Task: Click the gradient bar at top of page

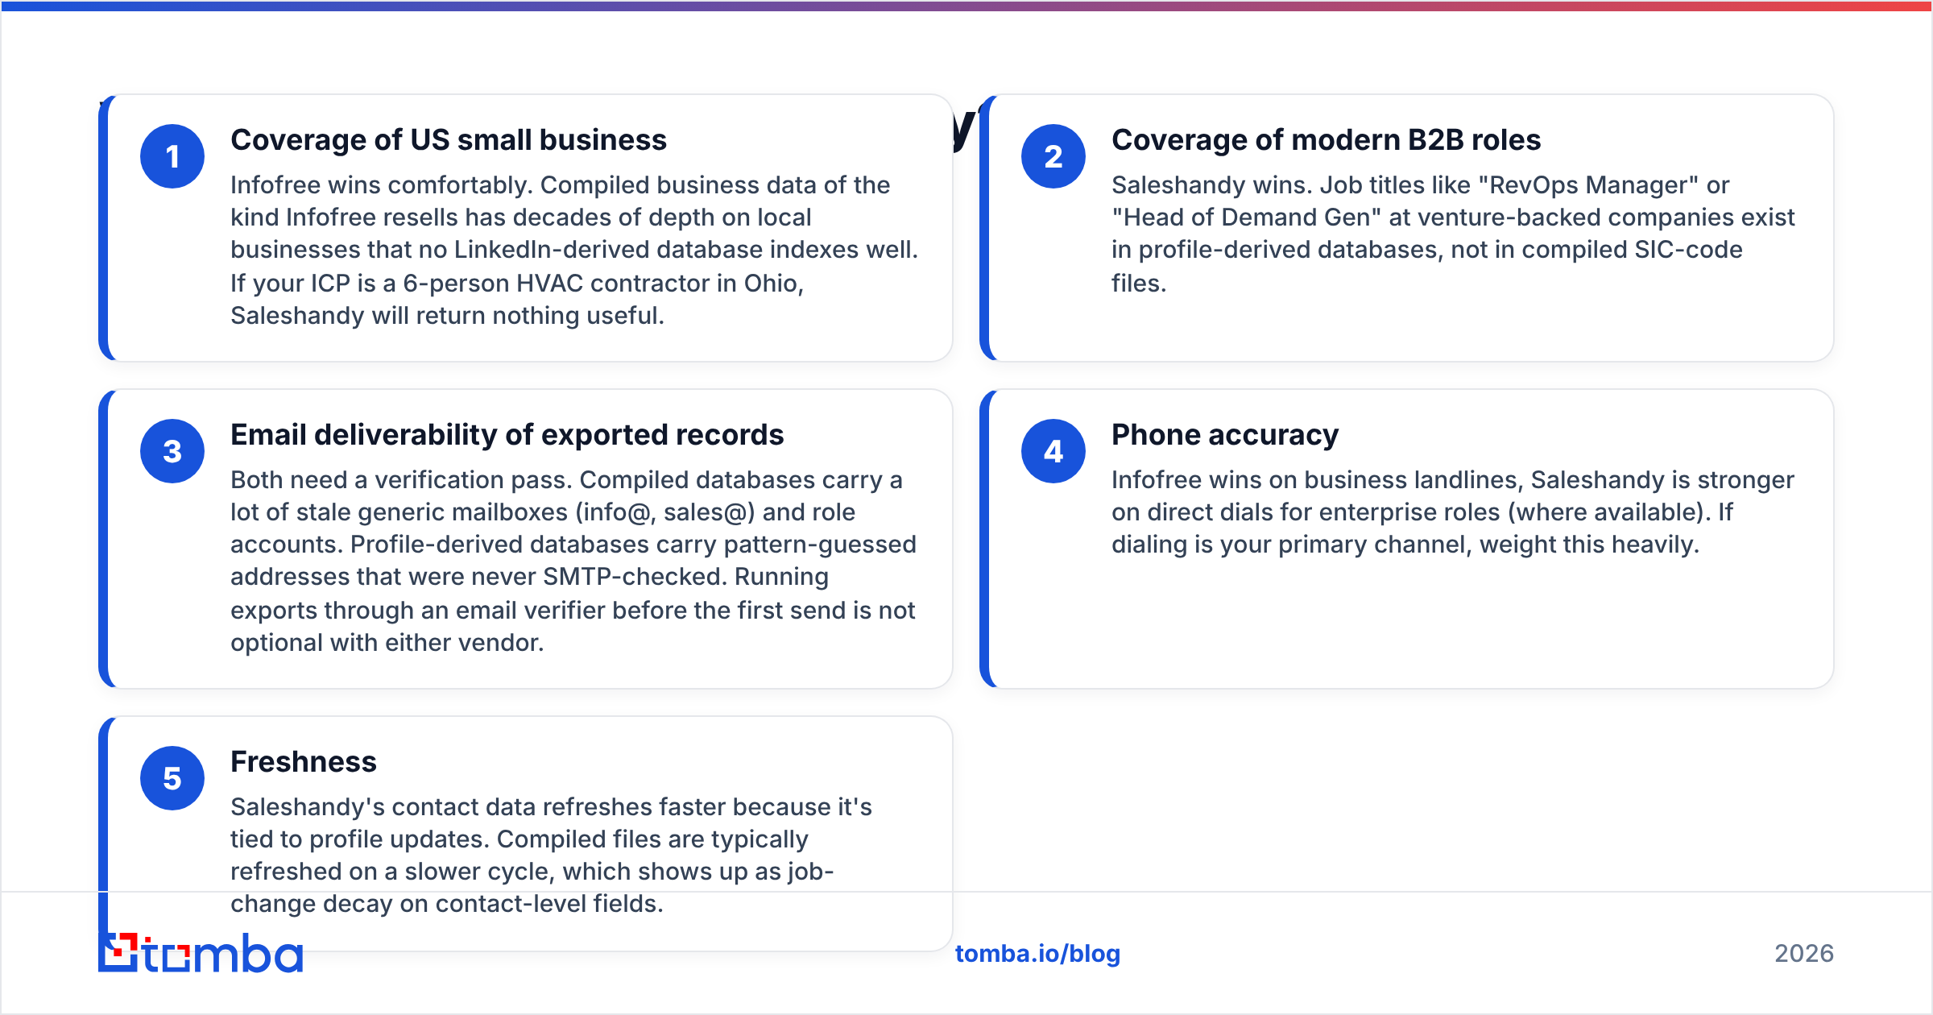Action: click(x=966, y=6)
